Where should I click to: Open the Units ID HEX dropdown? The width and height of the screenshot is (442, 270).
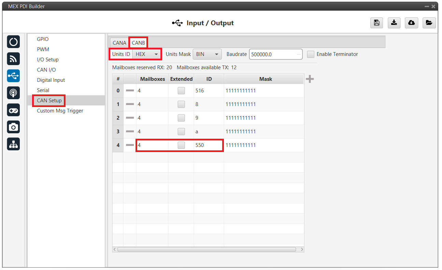[147, 54]
